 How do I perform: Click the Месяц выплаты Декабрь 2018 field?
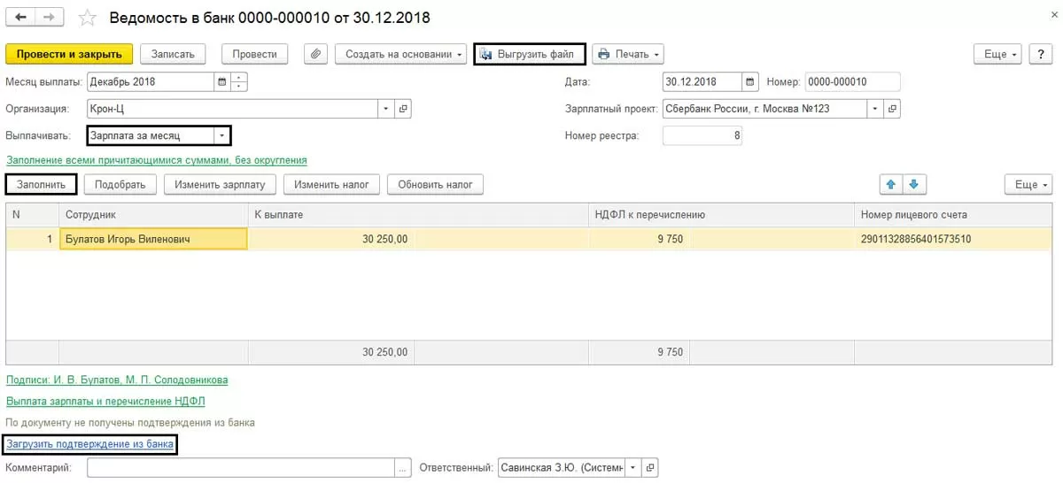(151, 82)
